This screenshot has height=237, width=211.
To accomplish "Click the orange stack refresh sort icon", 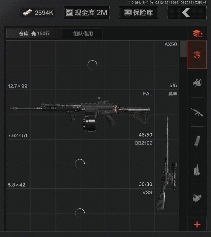I will (x=197, y=33).
